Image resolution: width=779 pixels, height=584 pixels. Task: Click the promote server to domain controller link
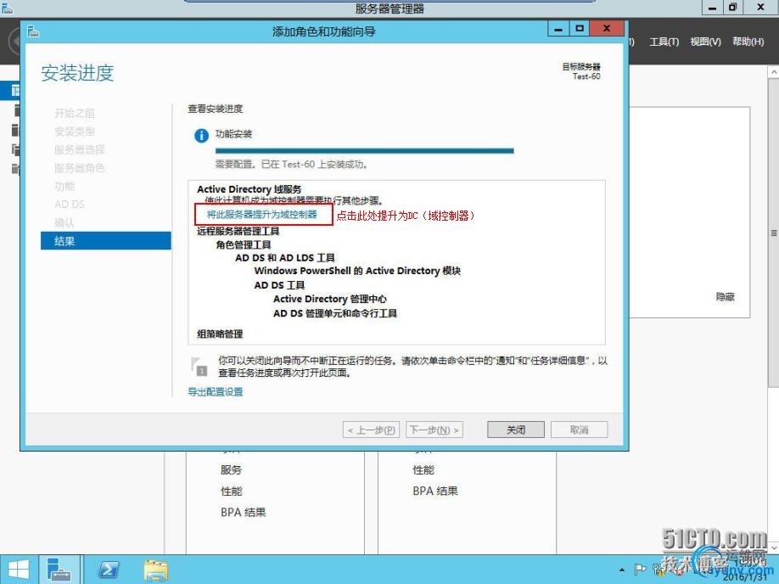(x=262, y=214)
